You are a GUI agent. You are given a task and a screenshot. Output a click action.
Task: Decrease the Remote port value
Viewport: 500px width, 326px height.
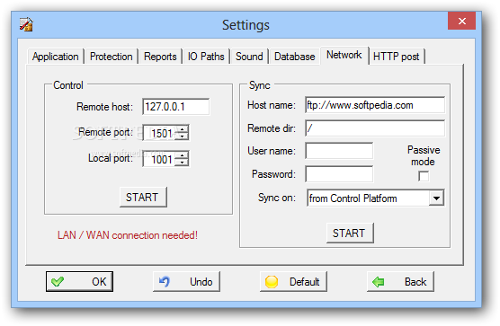(x=182, y=137)
